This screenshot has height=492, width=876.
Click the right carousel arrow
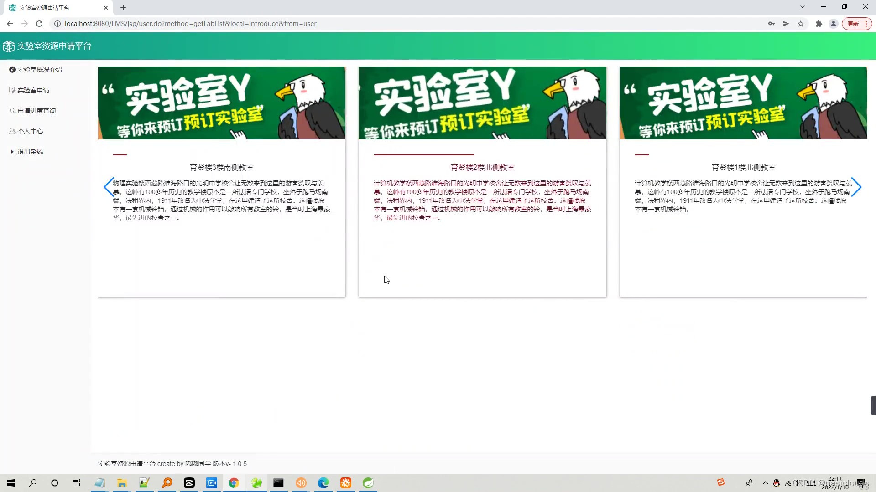tap(856, 187)
